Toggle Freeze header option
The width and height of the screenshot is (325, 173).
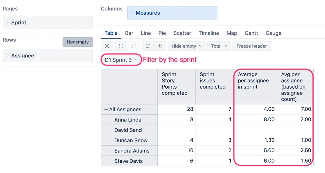point(251,46)
